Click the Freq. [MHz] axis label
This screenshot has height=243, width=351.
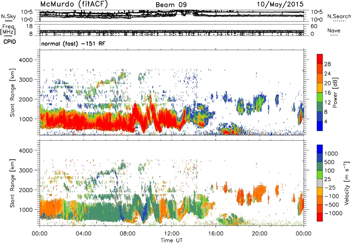coord(8,30)
